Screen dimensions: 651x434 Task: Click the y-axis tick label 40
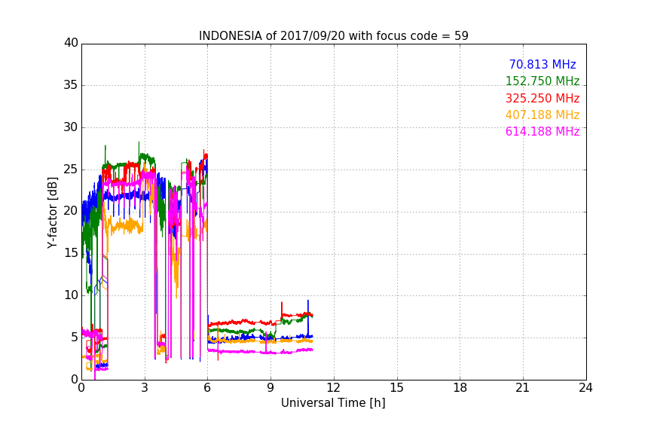(71, 43)
